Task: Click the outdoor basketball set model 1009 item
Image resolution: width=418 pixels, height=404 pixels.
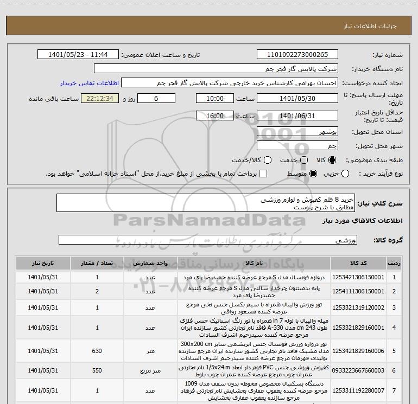Action: coord(254,390)
